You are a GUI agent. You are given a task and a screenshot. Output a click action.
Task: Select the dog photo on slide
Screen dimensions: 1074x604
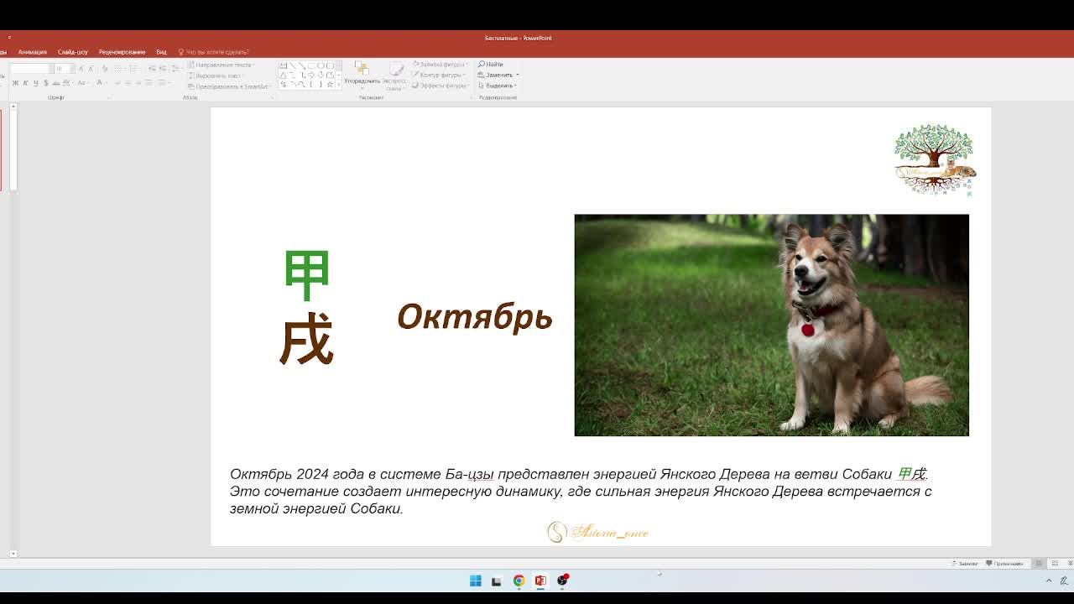pyautogui.click(x=771, y=325)
